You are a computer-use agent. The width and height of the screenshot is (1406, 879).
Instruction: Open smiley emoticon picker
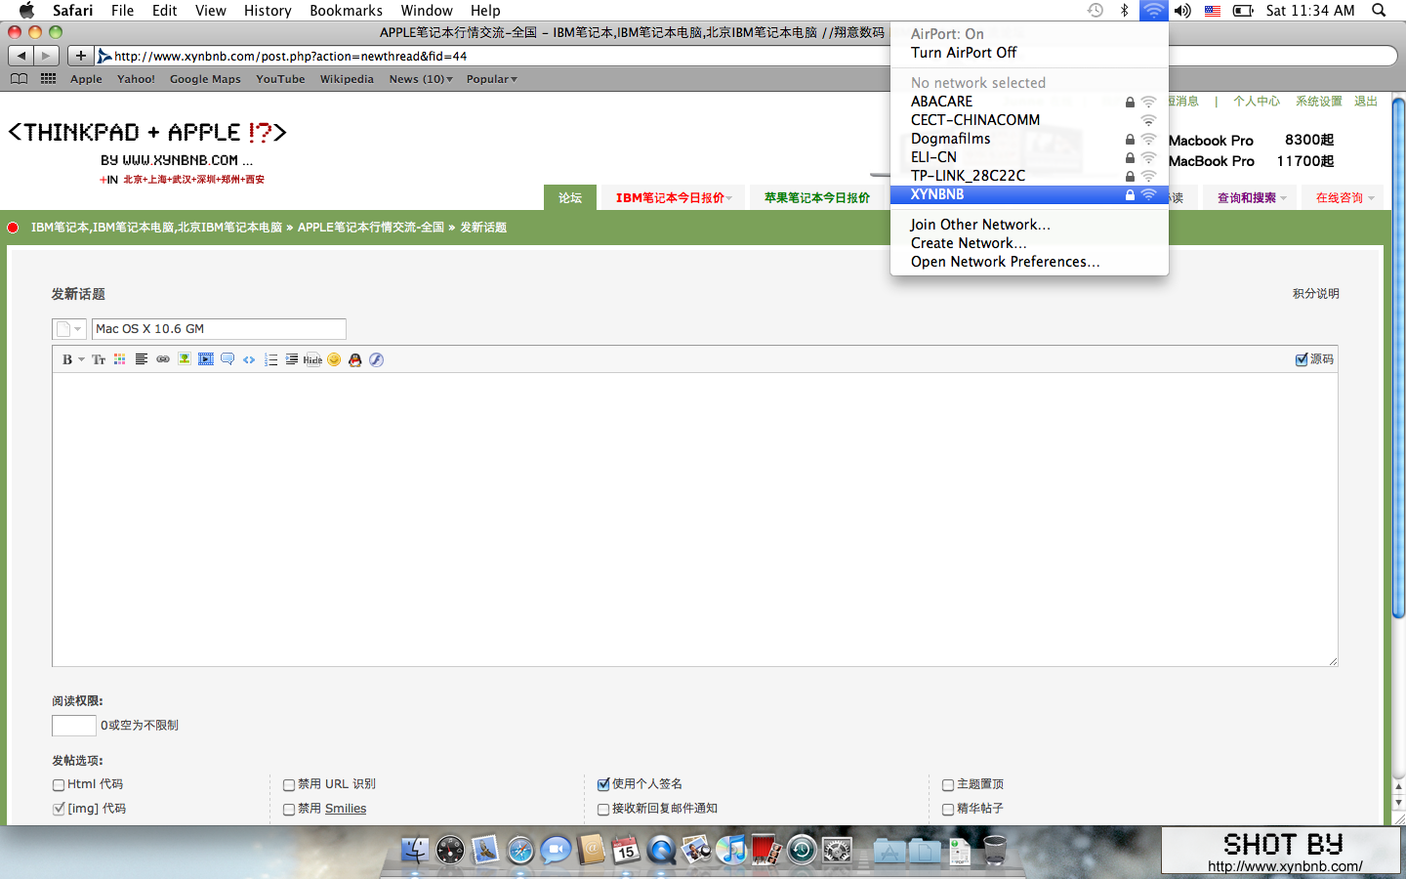coord(334,359)
